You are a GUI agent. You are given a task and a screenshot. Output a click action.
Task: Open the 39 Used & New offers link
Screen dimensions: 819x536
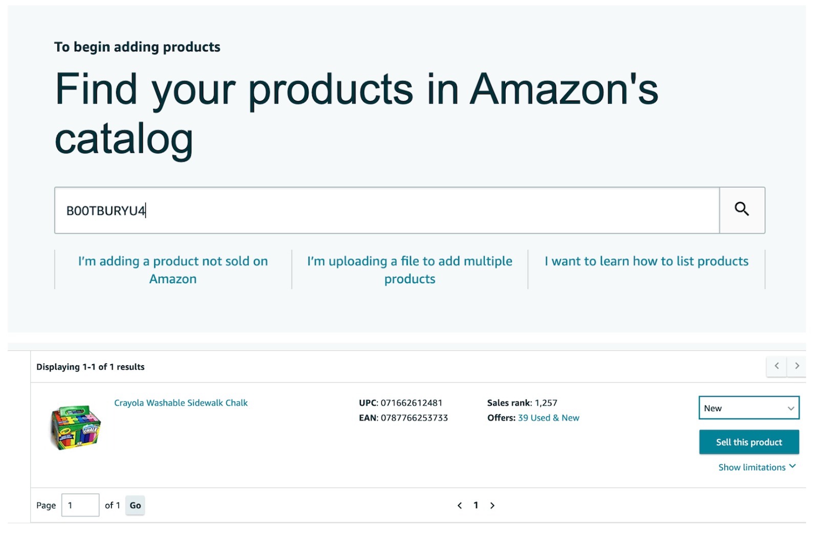tap(548, 418)
